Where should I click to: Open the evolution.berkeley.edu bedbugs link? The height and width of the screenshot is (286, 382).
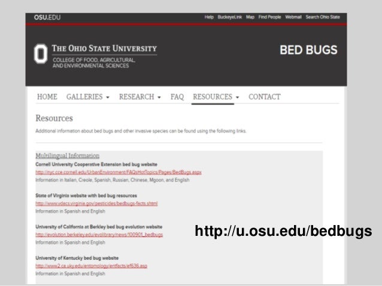pyautogui.click(x=99, y=235)
